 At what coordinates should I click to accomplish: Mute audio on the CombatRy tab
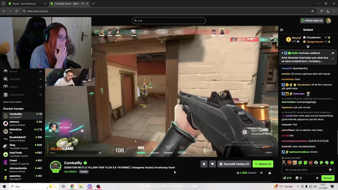83,4
